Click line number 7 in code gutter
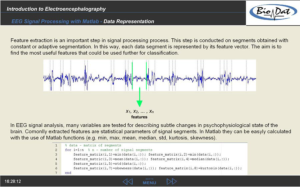This screenshot has width=300, height=187. coord(56,173)
